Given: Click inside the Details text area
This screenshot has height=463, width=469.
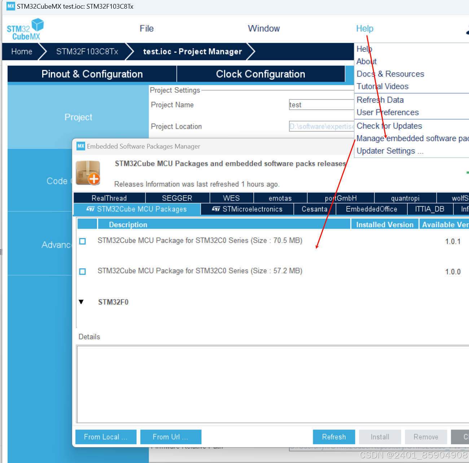Looking at the screenshot, I should (273, 384).
